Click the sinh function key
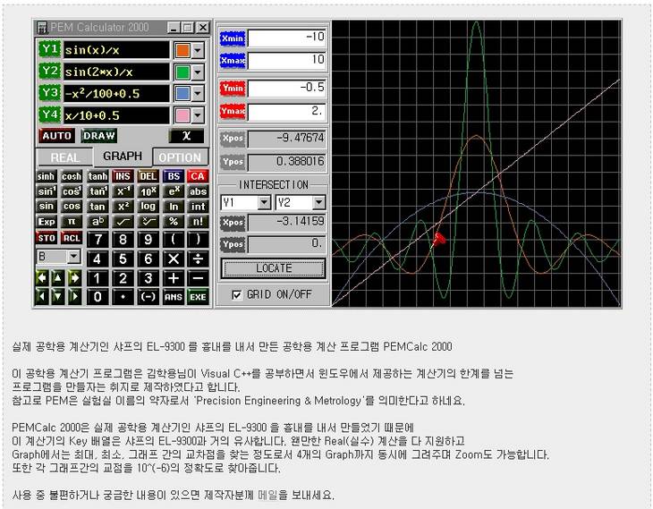The width and height of the screenshot is (653, 509). click(47, 176)
